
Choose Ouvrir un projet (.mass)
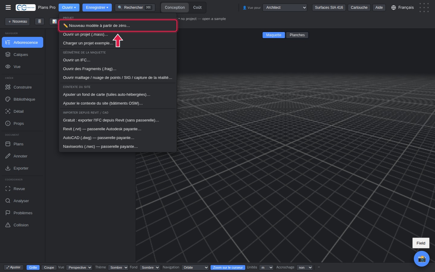(118, 34)
